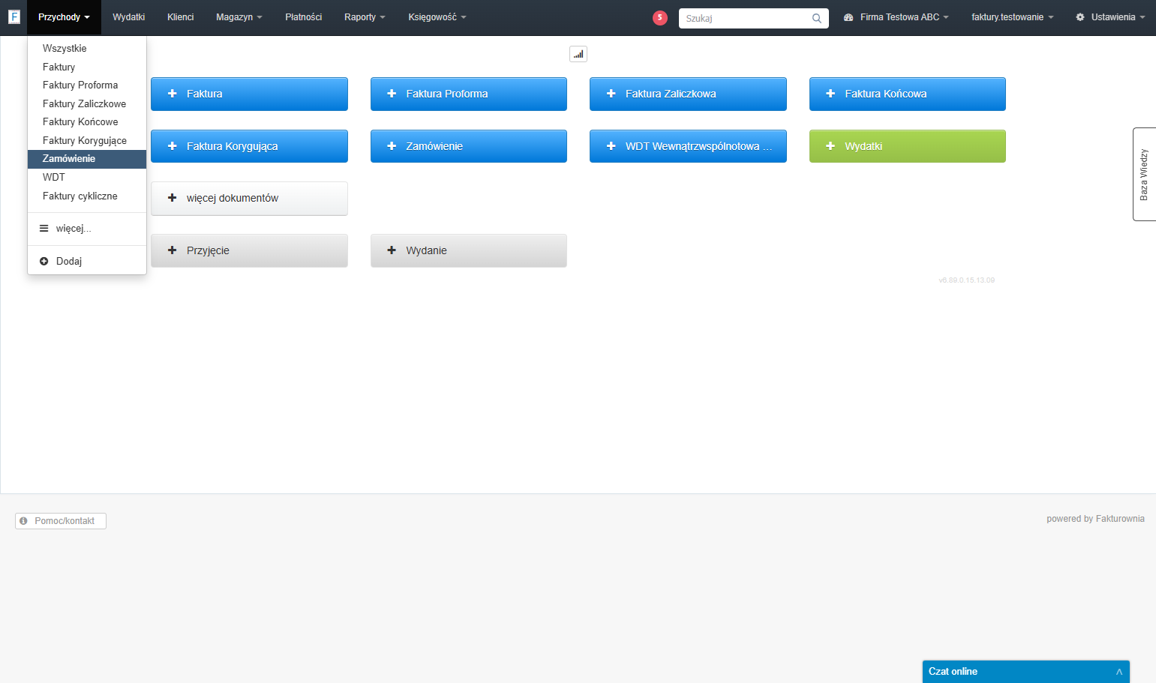This screenshot has width=1156, height=683.
Task: Open the Raporty dropdown menu
Action: tap(365, 17)
